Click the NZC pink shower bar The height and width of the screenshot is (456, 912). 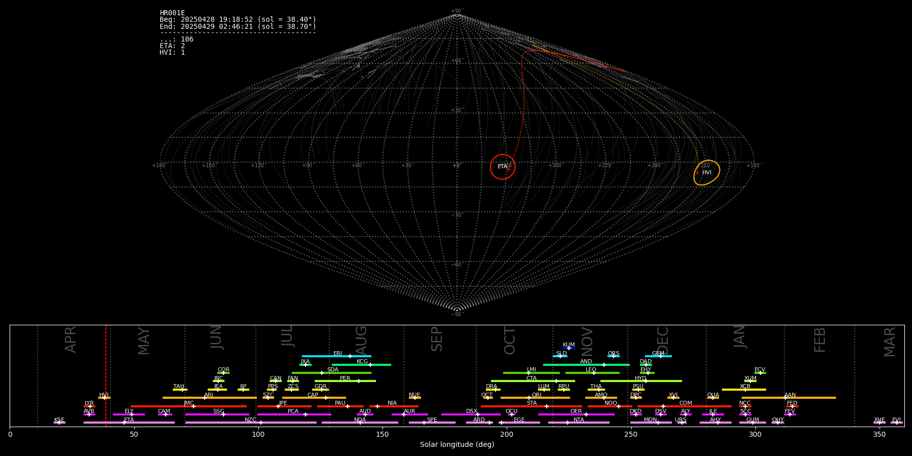click(251, 423)
